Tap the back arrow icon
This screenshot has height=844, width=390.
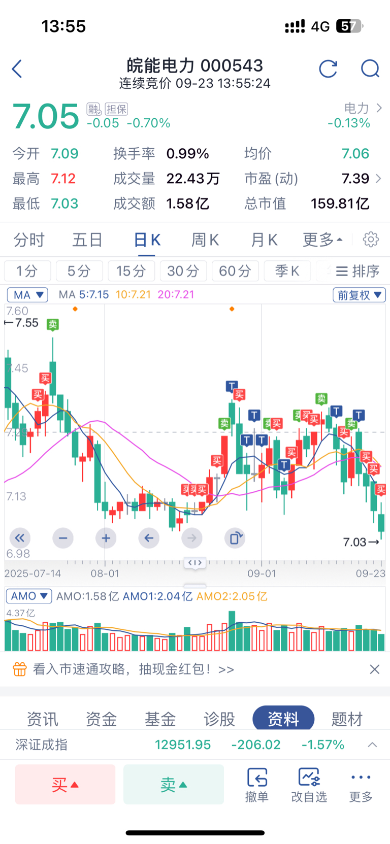click(17, 69)
